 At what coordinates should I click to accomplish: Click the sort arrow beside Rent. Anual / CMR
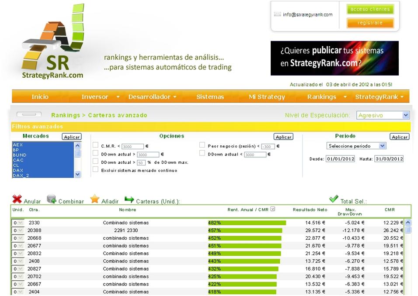(272, 209)
